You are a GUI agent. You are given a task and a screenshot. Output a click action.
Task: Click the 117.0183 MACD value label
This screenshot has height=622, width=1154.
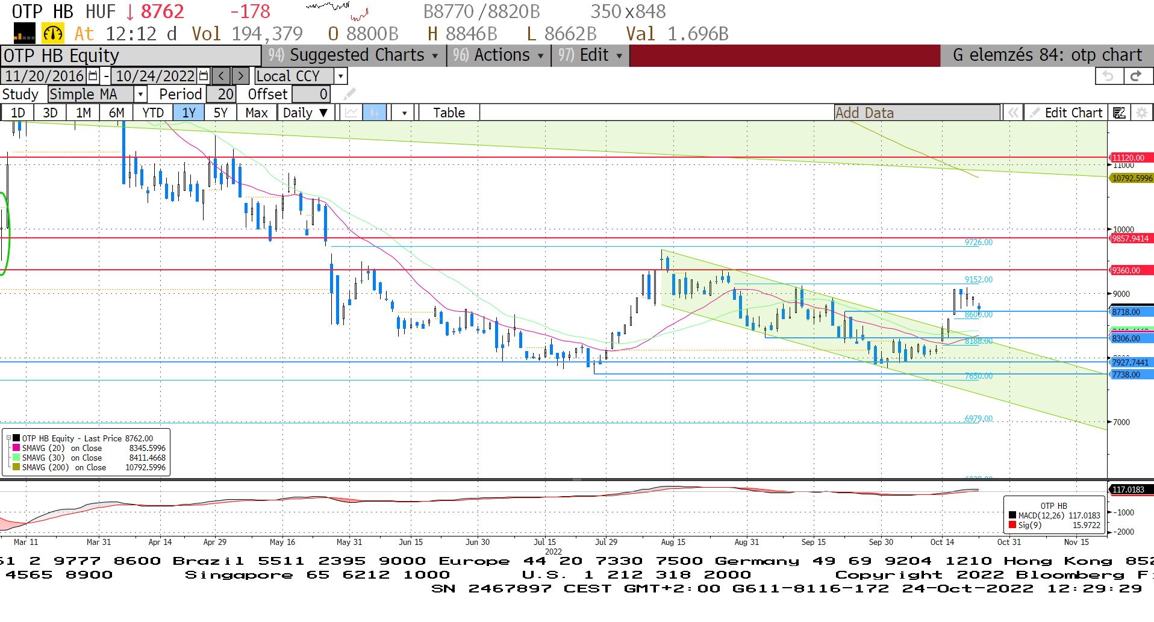1131,490
